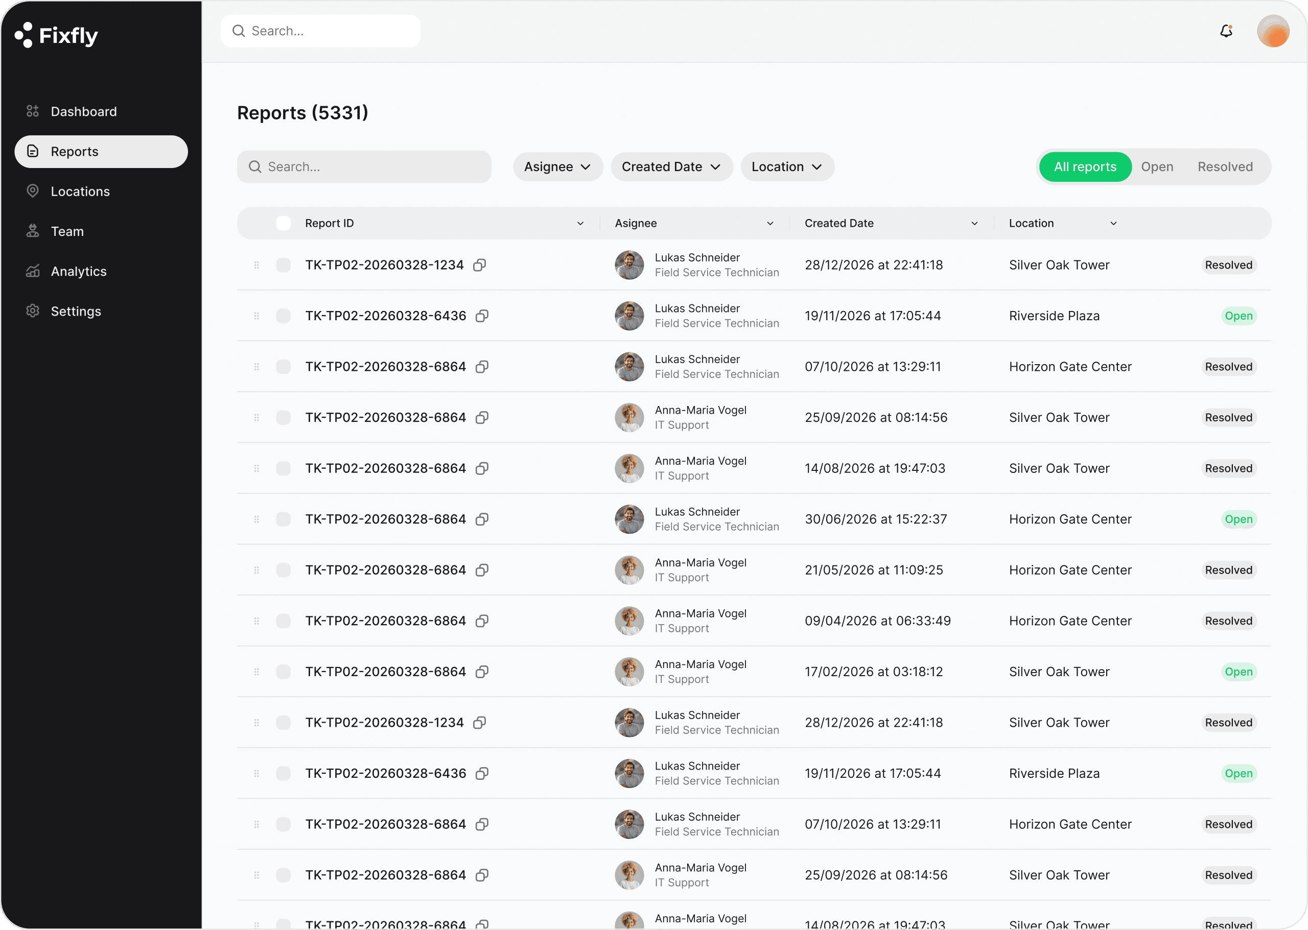Open Settings via the gear icon
The image size is (1308, 930).
click(x=33, y=311)
